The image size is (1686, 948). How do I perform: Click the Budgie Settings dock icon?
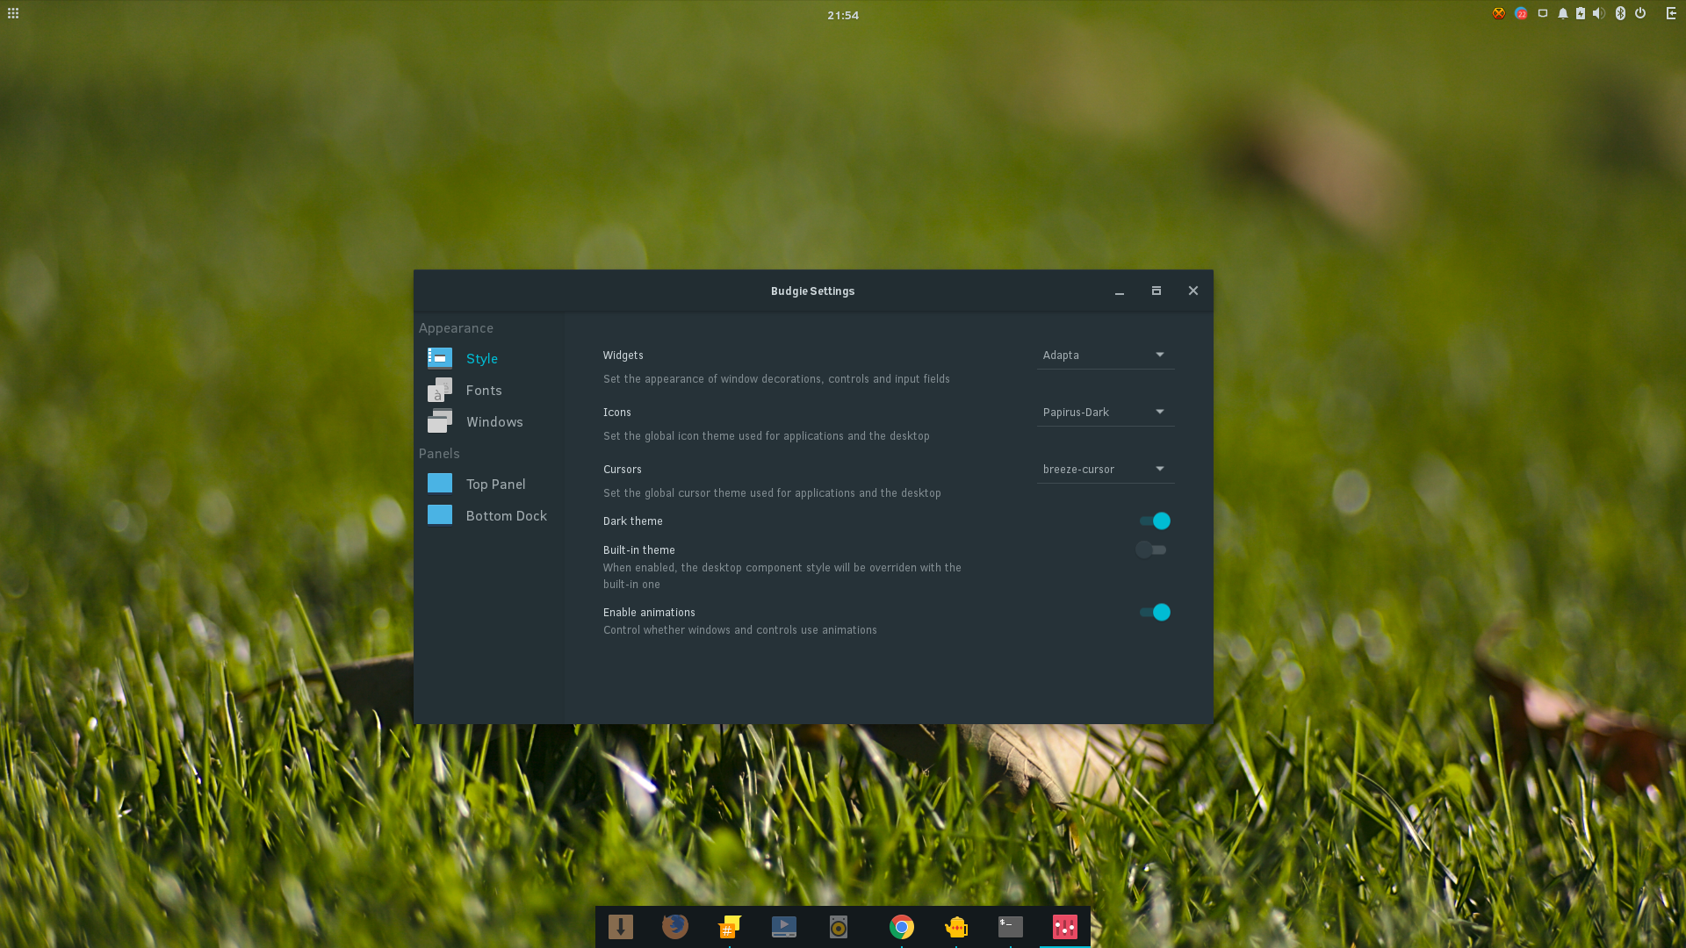[1065, 926]
